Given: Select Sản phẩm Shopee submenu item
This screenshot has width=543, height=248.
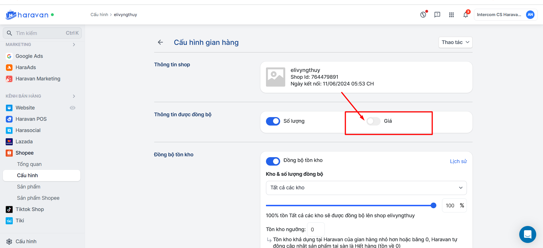Looking at the screenshot, I should [38, 198].
